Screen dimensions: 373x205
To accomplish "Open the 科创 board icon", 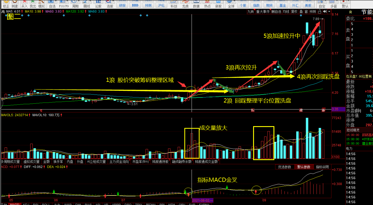I will click(x=174, y=4).
